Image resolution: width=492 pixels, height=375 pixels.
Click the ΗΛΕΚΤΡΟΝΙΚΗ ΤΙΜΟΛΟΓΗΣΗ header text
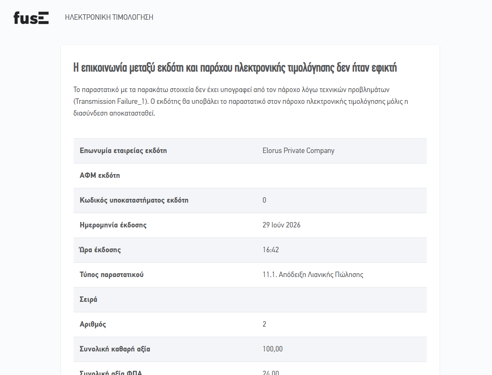[109, 17]
